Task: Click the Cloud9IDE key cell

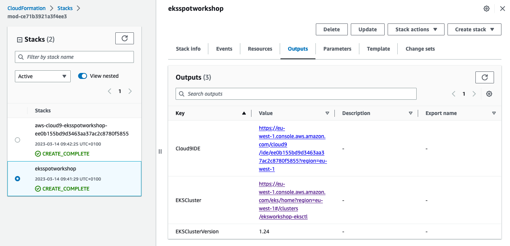Action: [x=188, y=148]
